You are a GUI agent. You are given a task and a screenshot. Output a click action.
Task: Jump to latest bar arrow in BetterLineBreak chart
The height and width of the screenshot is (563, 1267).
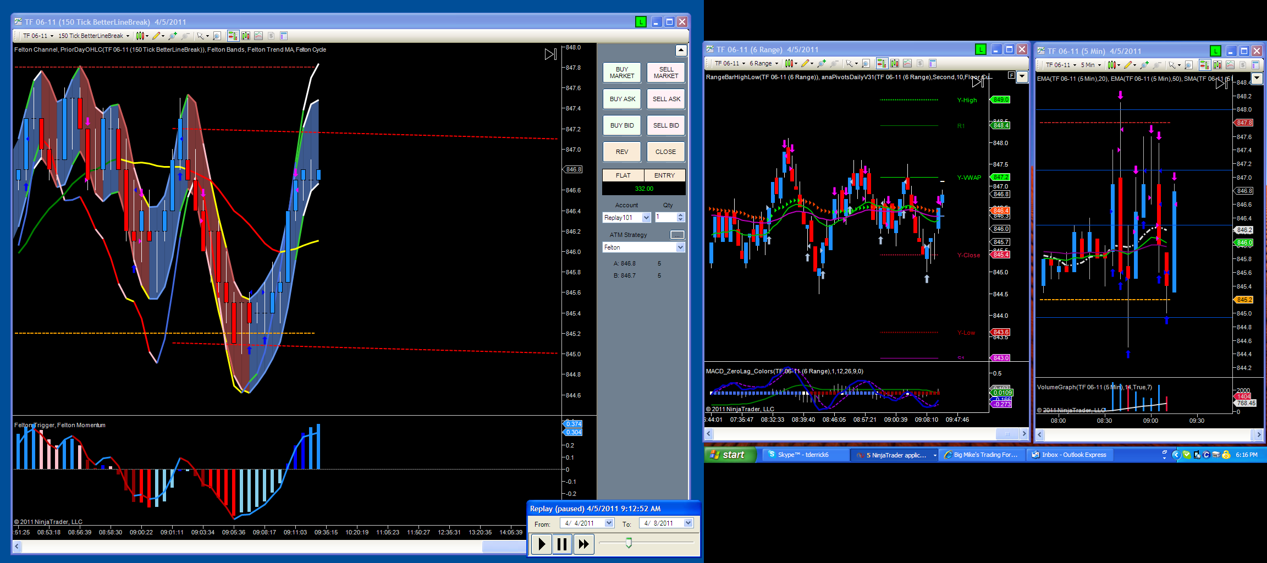click(x=550, y=54)
